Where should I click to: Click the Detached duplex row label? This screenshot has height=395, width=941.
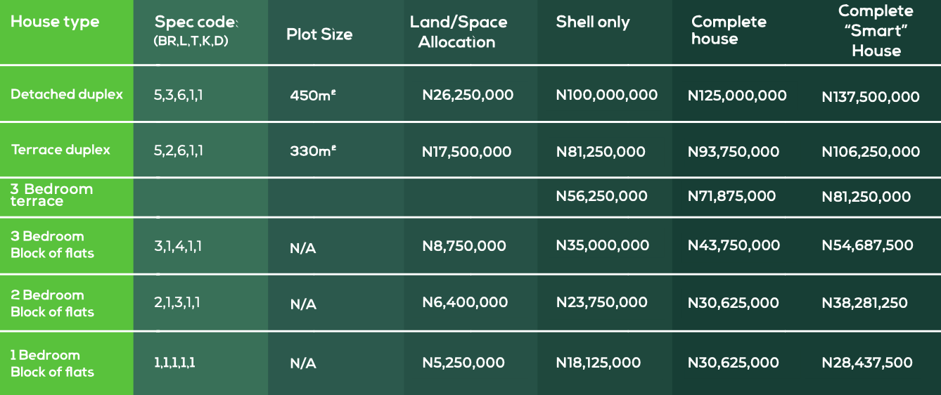pyautogui.click(x=67, y=94)
